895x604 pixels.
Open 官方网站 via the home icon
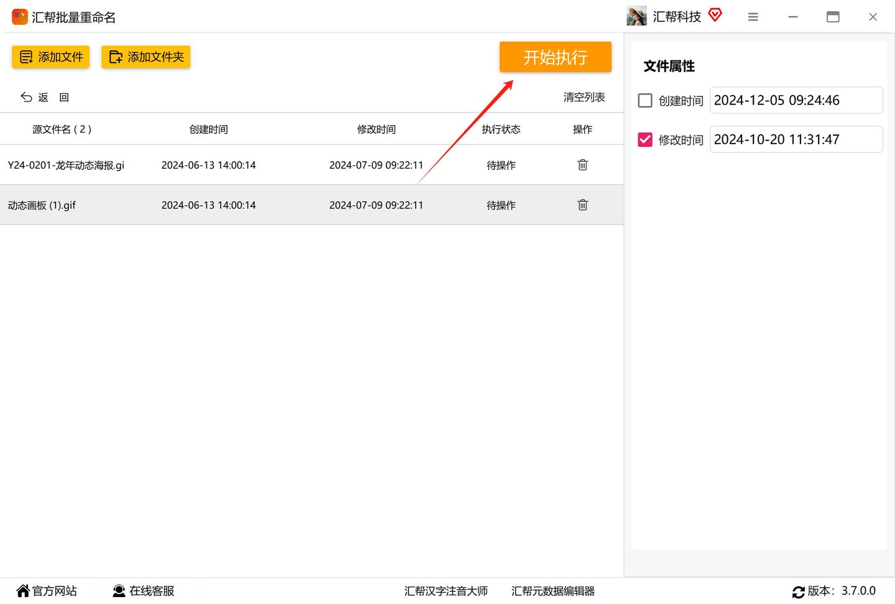click(23, 590)
